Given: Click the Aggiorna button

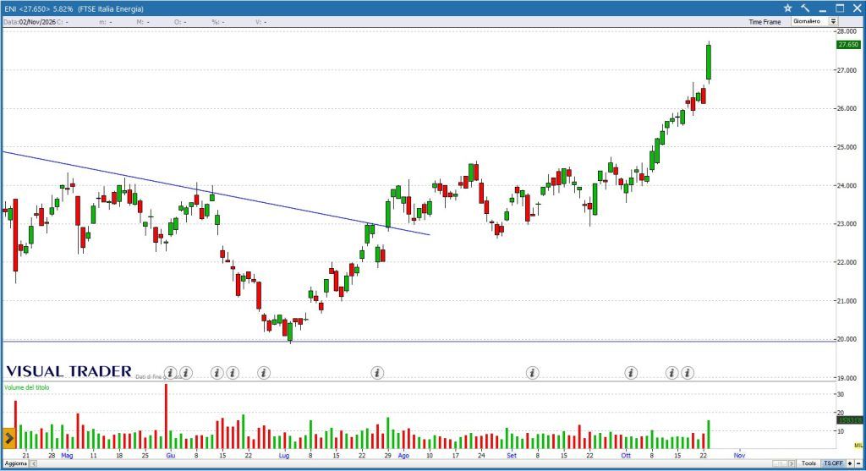Looking at the screenshot, I should [x=15, y=463].
